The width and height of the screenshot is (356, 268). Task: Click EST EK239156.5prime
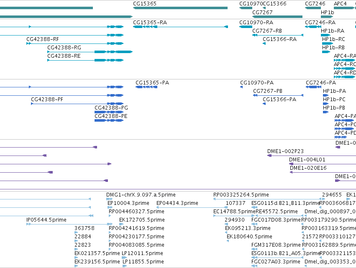click(x=97, y=262)
